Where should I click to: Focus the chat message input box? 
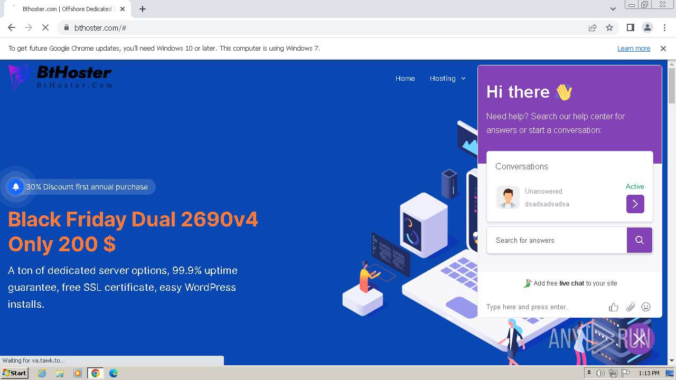(544, 307)
